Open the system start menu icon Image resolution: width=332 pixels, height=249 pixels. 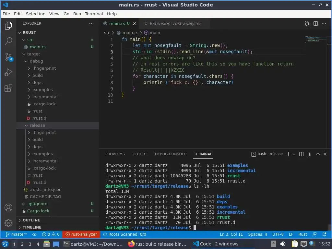coord(5,244)
